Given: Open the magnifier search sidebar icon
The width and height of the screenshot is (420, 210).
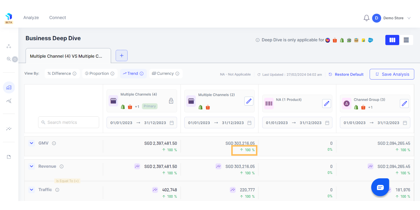Looking at the screenshot, I should [9, 59].
